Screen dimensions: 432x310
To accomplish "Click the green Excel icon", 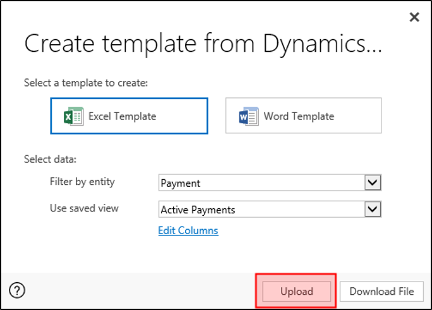I will (x=74, y=116).
